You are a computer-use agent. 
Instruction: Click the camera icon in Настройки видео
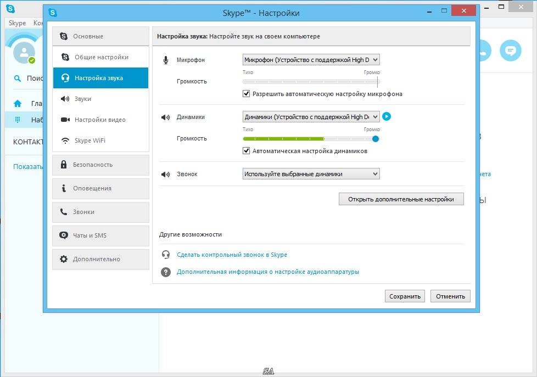[x=65, y=120]
